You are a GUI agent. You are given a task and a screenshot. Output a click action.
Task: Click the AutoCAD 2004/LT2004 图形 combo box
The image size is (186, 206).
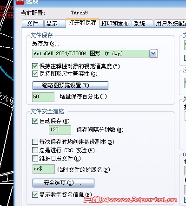(x=95, y=53)
